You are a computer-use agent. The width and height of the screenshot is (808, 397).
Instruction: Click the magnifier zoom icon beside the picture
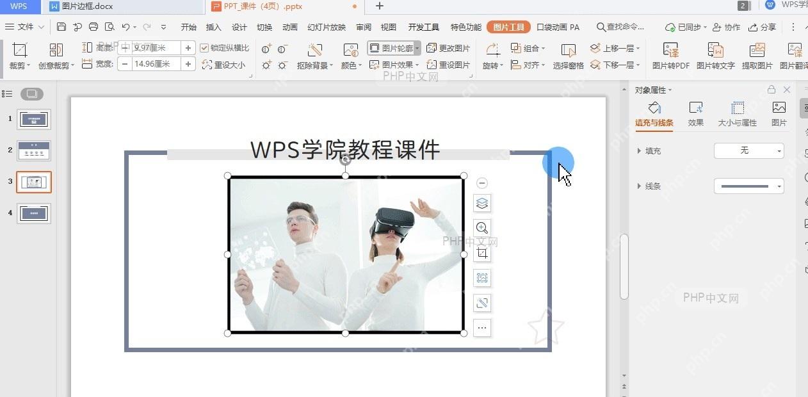[482, 228]
